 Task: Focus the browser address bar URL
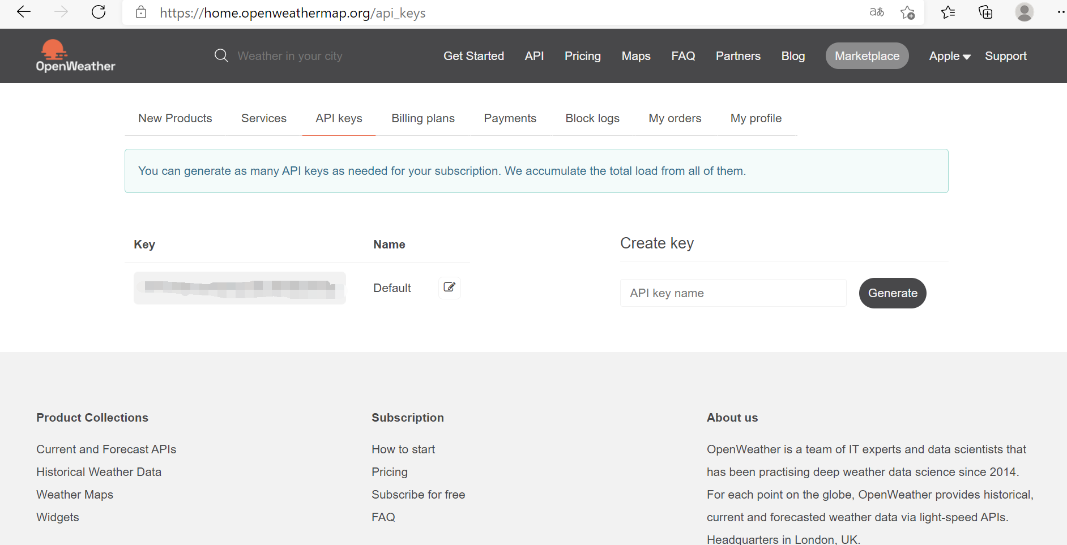[x=293, y=12]
